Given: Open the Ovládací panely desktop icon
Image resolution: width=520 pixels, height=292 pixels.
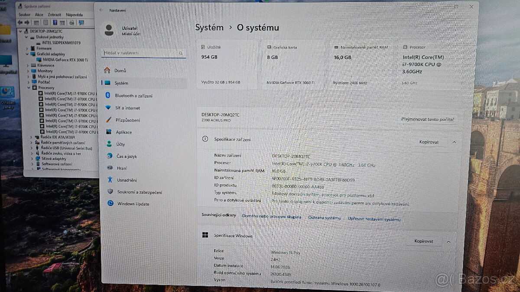Looking at the screenshot, I should point(7,99).
